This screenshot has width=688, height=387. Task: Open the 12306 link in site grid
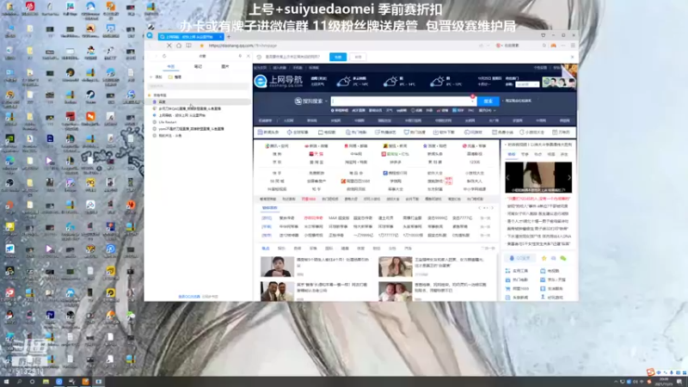tap(475, 163)
